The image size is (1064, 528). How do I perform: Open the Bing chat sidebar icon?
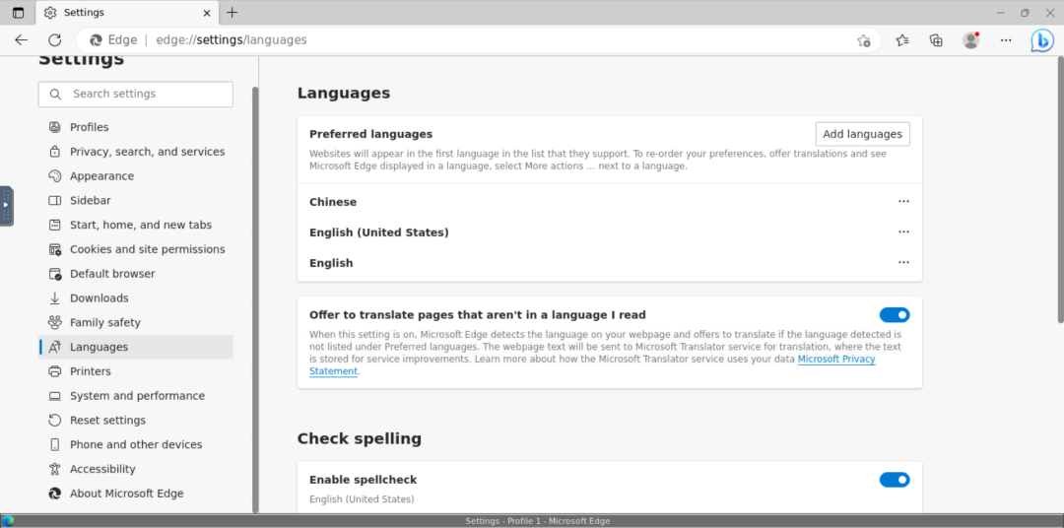pos(1041,40)
